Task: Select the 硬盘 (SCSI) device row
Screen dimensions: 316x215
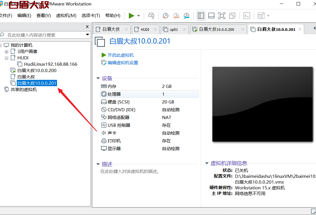Action: 149,102
